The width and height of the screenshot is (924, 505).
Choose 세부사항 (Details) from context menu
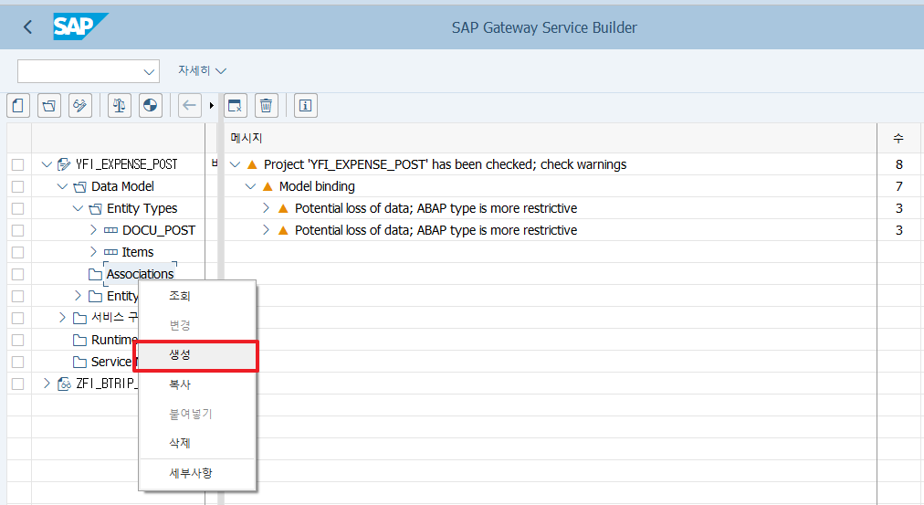197,473
